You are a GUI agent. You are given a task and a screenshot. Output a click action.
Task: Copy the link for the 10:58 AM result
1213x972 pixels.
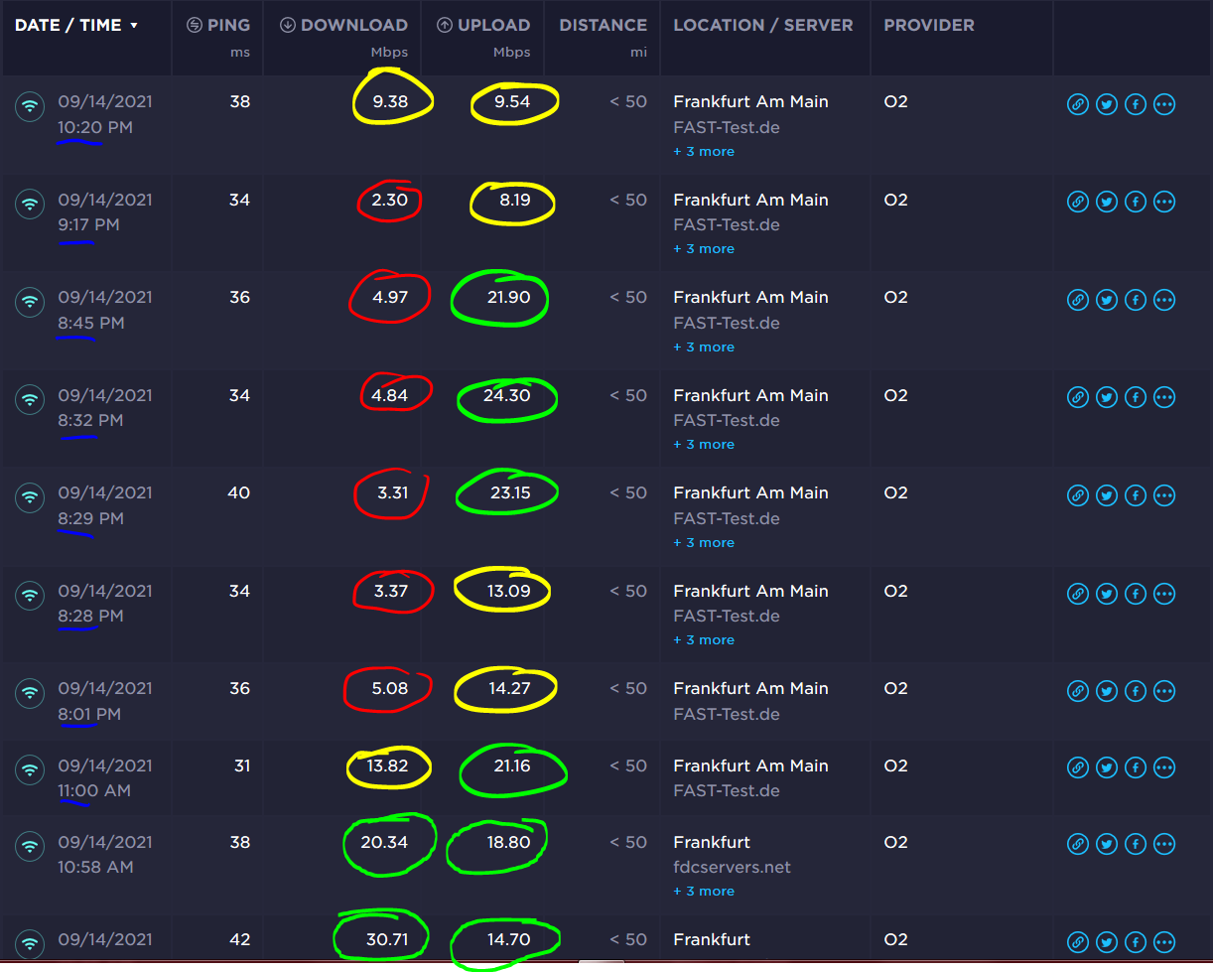[x=1078, y=844]
